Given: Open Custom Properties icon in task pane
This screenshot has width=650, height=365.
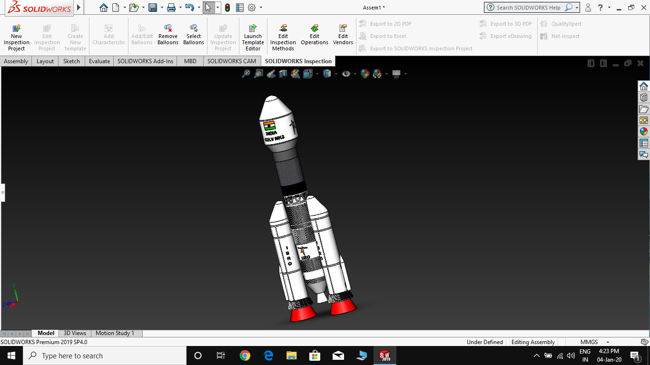Looking at the screenshot, I should pyautogui.click(x=644, y=143).
